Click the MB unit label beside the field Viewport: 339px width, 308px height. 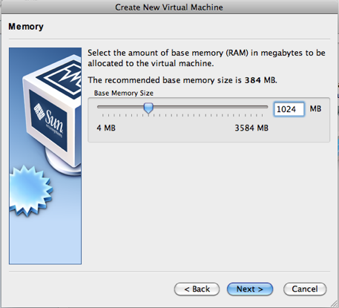tap(315, 108)
